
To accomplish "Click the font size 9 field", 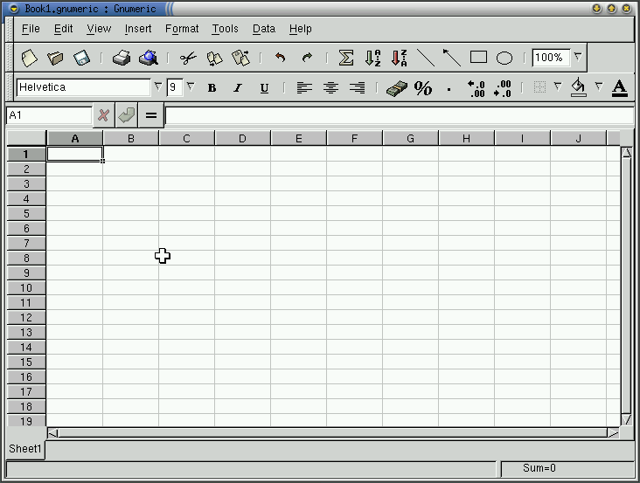I will [174, 87].
